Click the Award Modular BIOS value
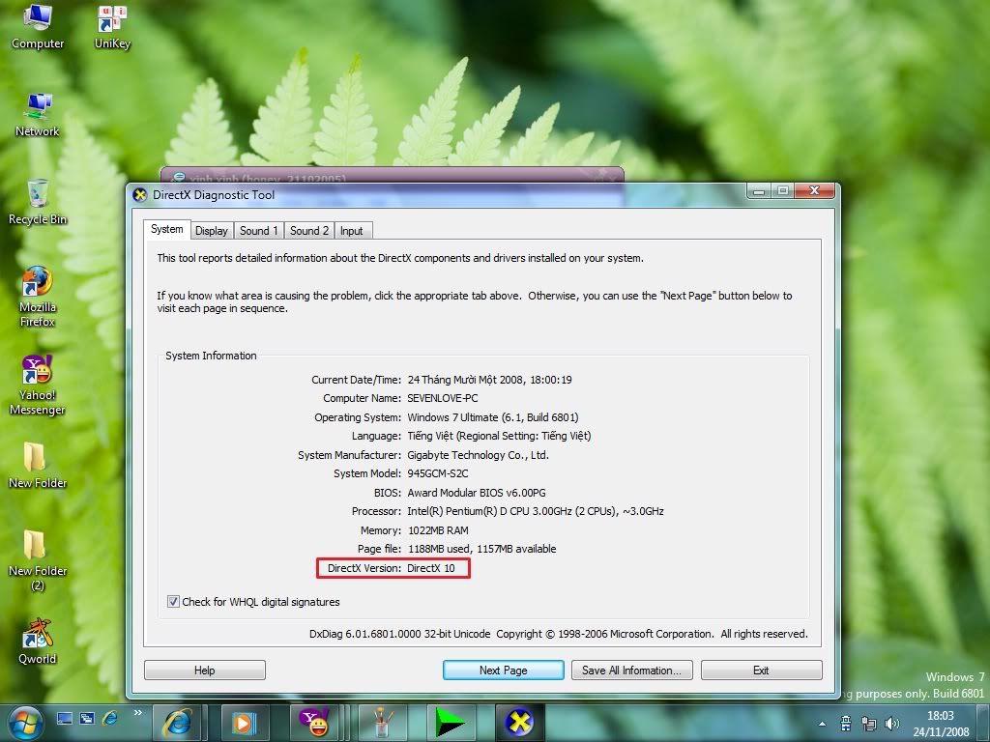This screenshot has height=742, width=990. [477, 492]
